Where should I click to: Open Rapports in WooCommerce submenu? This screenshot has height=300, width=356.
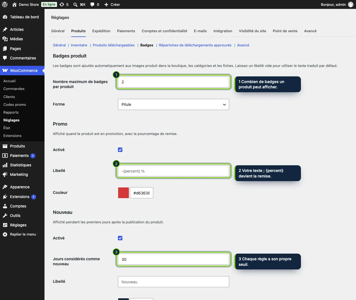(11, 112)
